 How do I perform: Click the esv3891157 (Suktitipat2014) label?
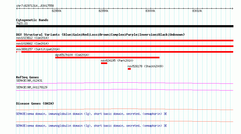(x=38, y=49)
